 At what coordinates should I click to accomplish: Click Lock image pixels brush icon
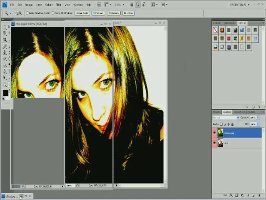pos(225,124)
